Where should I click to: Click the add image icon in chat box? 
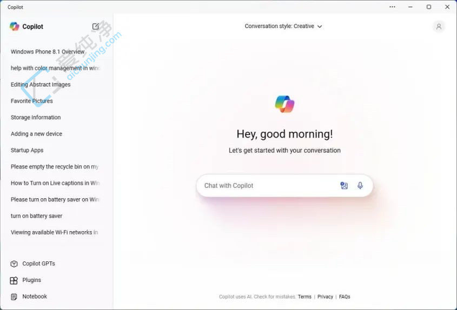pos(344,185)
